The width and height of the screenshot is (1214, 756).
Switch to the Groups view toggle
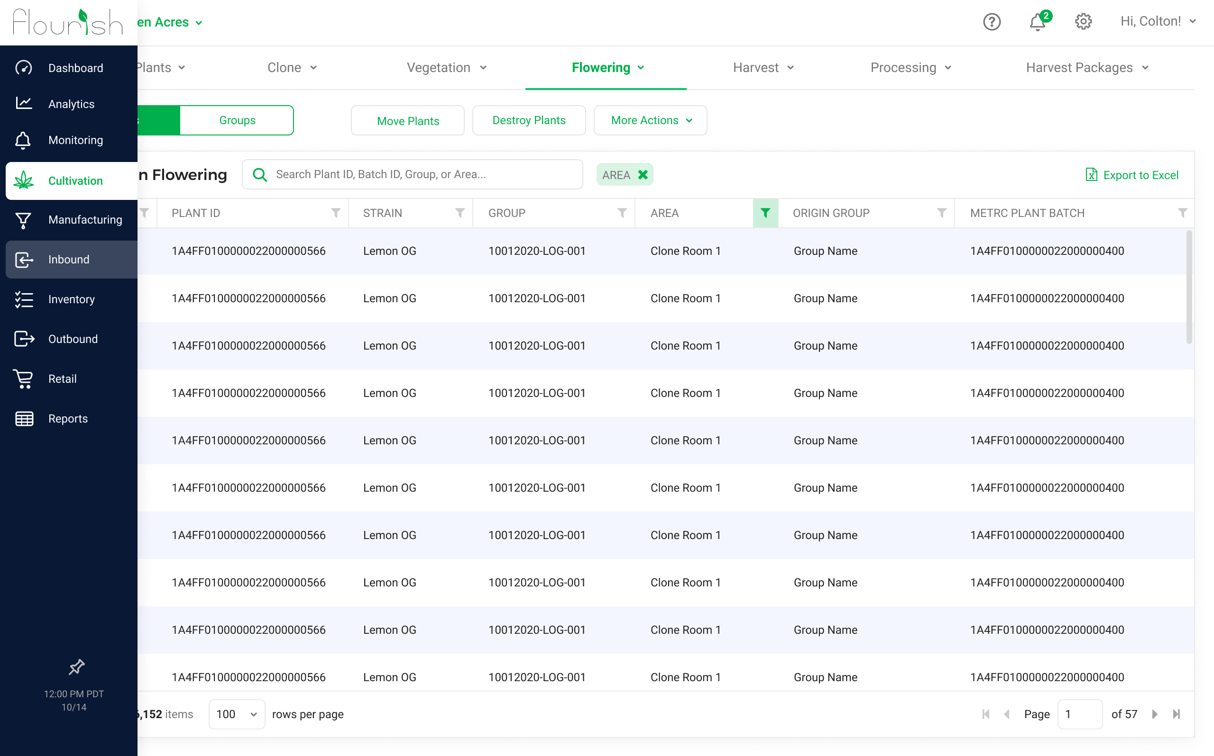[x=237, y=120]
